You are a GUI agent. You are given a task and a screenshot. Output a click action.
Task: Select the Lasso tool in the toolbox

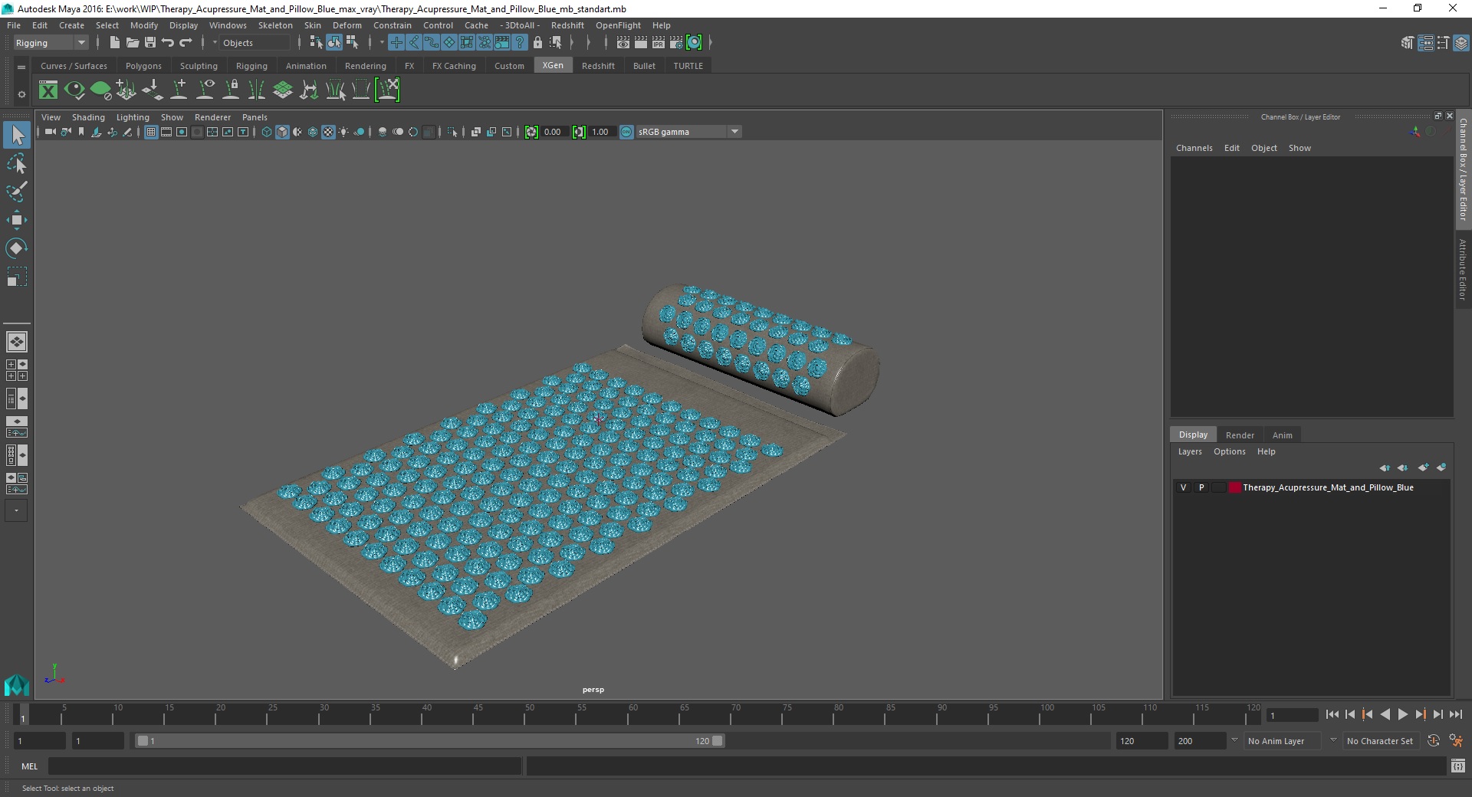(16, 164)
